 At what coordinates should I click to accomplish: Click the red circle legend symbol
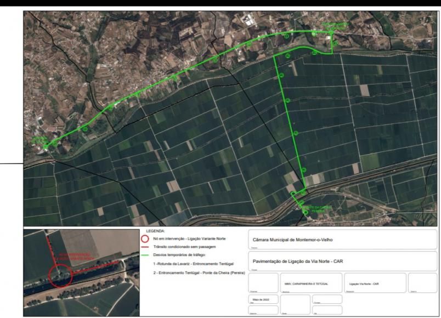[145, 238]
